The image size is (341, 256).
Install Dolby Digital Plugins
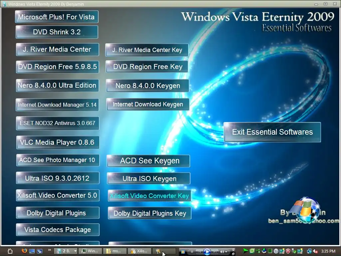tap(58, 213)
